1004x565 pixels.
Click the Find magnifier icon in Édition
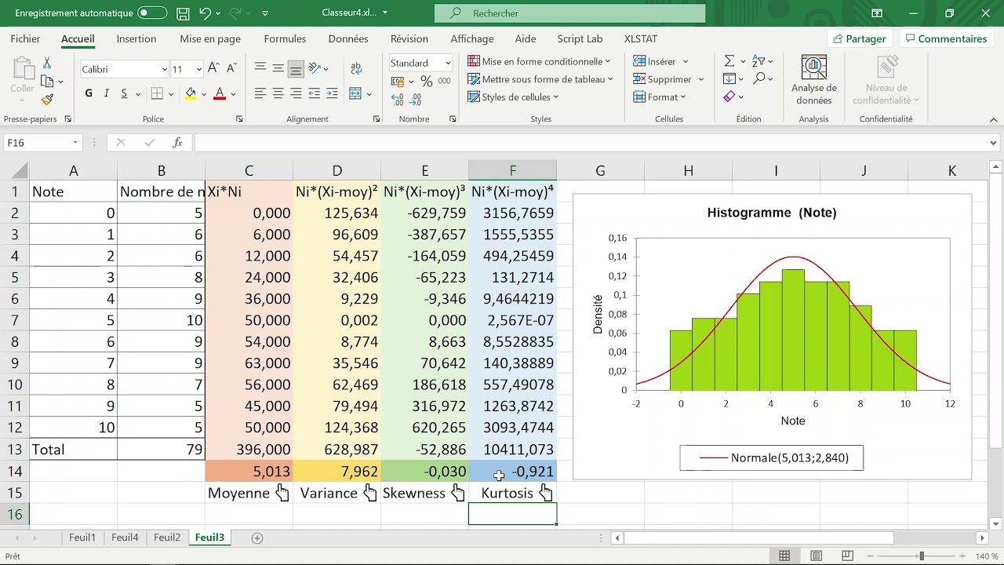(x=758, y=78)
